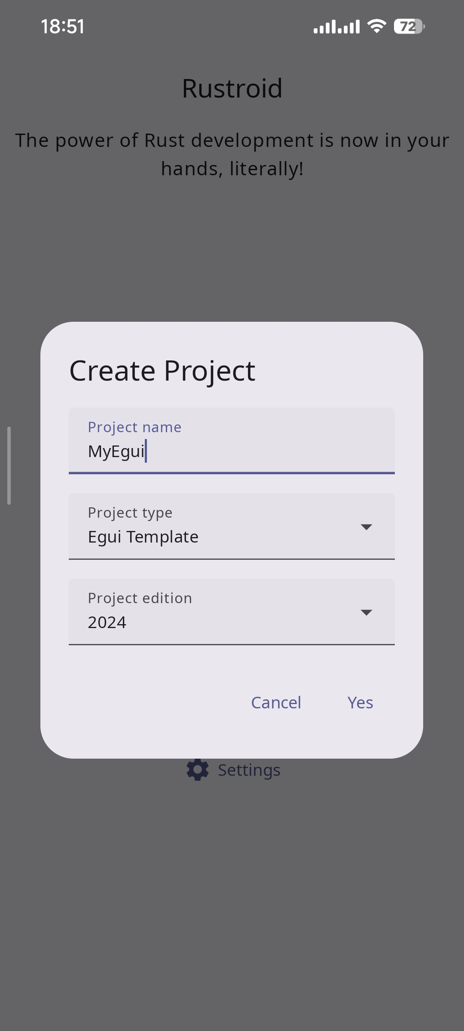Tap the clock showing 18:51
The height and width of the screenshot is (1031, 464).
pyautogui.click(x=63, y=27)
